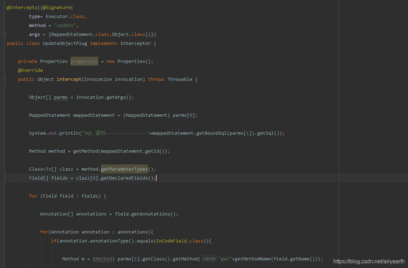Click the highlighted getParameterTypes call
This screenshot has width=408, height=268.
(x=124, y=169)
